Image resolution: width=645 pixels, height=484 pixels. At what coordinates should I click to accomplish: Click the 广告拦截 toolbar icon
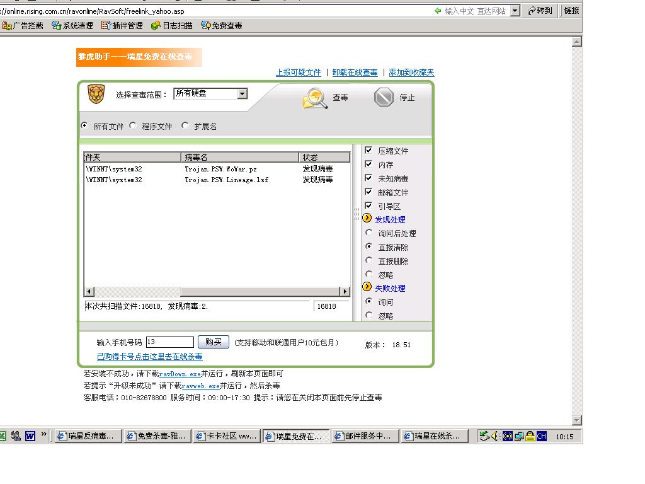tap(6, 25)
